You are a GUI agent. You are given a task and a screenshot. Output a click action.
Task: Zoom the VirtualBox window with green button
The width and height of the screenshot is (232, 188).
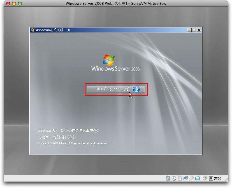(x=20, y=4)
